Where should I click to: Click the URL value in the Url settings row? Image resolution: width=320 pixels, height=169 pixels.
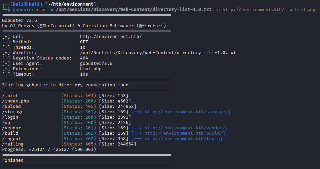[x=111, y=37]
